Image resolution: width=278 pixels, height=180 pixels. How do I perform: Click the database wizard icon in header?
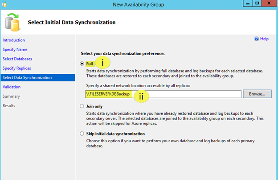click(12, 22)
